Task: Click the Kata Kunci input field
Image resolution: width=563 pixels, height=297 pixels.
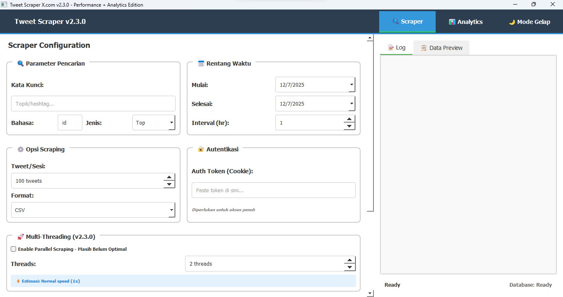Action: coord(93,103)
